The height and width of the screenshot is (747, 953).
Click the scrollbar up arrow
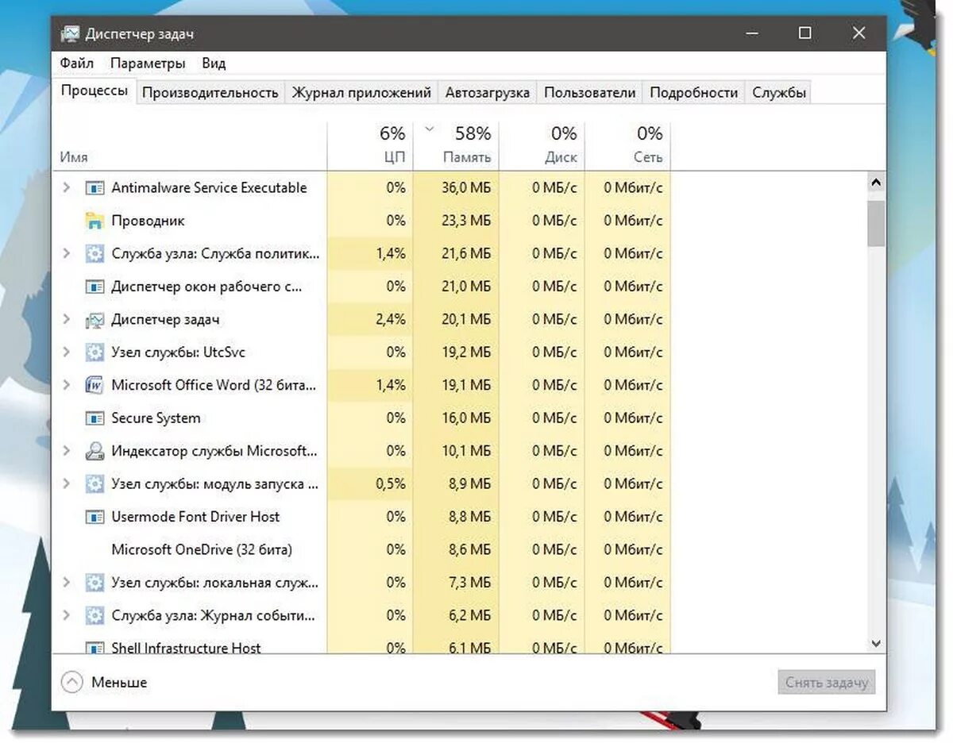(876, 183)
